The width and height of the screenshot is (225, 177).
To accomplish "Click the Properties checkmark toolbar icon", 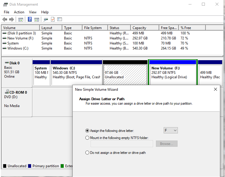I will pyautogui.click(x=53, y=19).
